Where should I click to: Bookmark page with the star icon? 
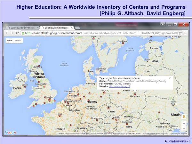point(180,33)
